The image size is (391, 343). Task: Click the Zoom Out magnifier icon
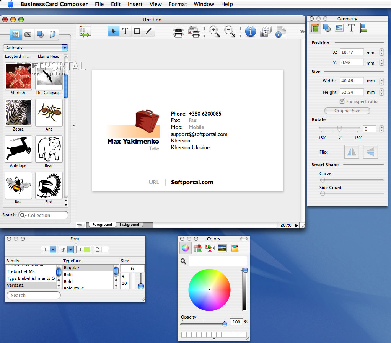click(230, 31)
